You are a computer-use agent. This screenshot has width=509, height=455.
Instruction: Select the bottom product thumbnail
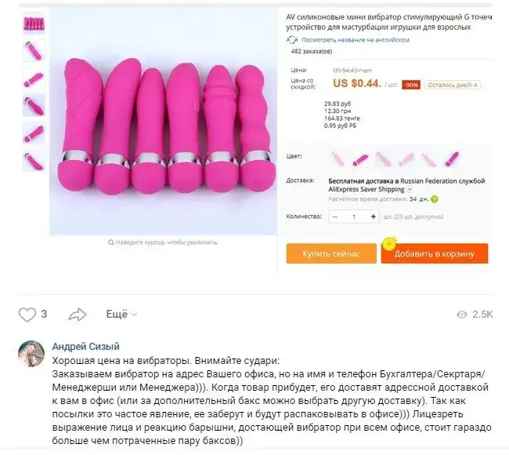[34, 161]
